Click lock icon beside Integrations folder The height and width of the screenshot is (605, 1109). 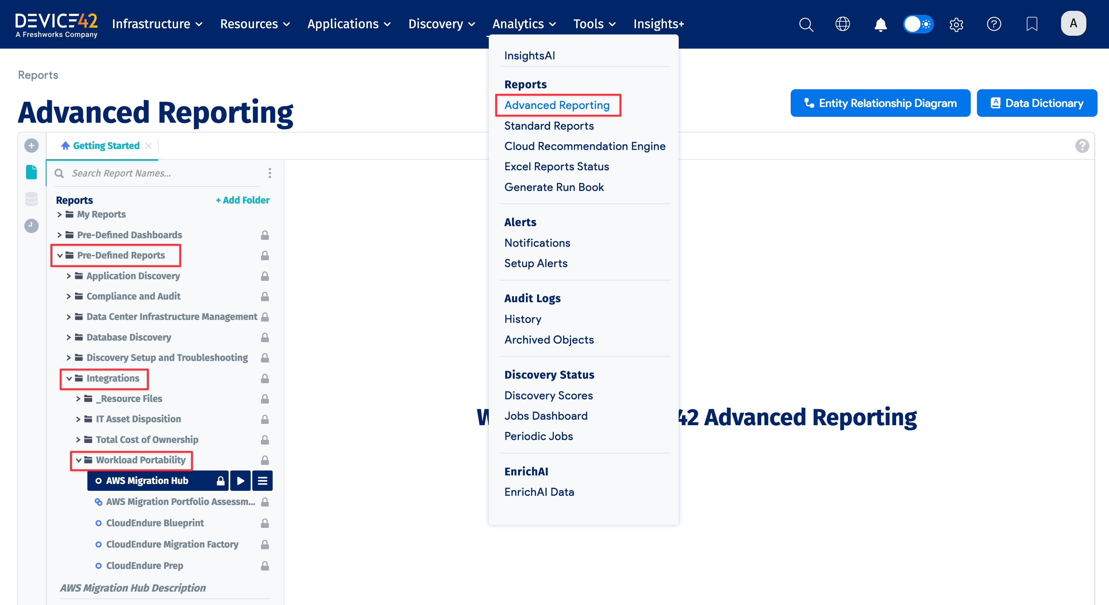265,379
